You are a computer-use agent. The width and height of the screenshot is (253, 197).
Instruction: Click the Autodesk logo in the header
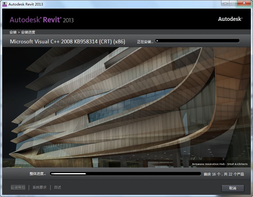[230, 18]
